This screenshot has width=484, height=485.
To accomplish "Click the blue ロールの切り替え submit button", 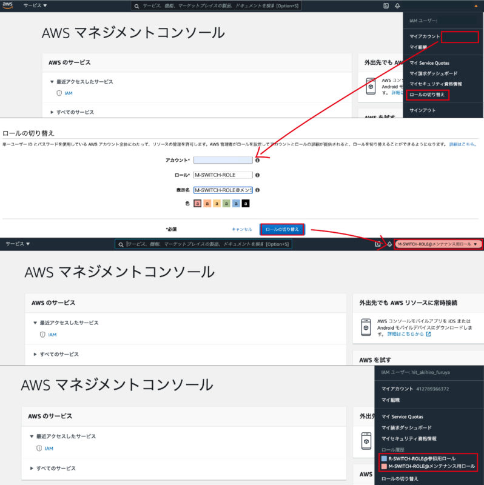I will tap(282, 230).
